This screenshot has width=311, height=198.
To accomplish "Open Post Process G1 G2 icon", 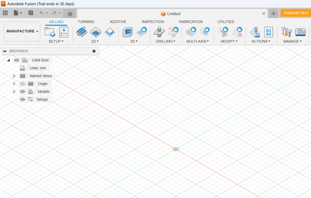I will (269, 32).
